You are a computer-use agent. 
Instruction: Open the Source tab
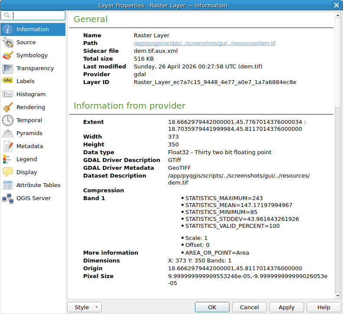click(x=33, y=42)
